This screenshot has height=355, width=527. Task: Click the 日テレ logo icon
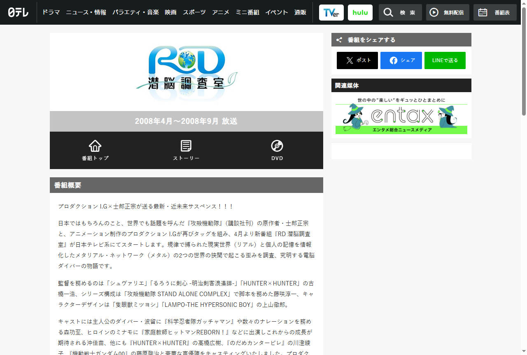(x=19, y=12)
